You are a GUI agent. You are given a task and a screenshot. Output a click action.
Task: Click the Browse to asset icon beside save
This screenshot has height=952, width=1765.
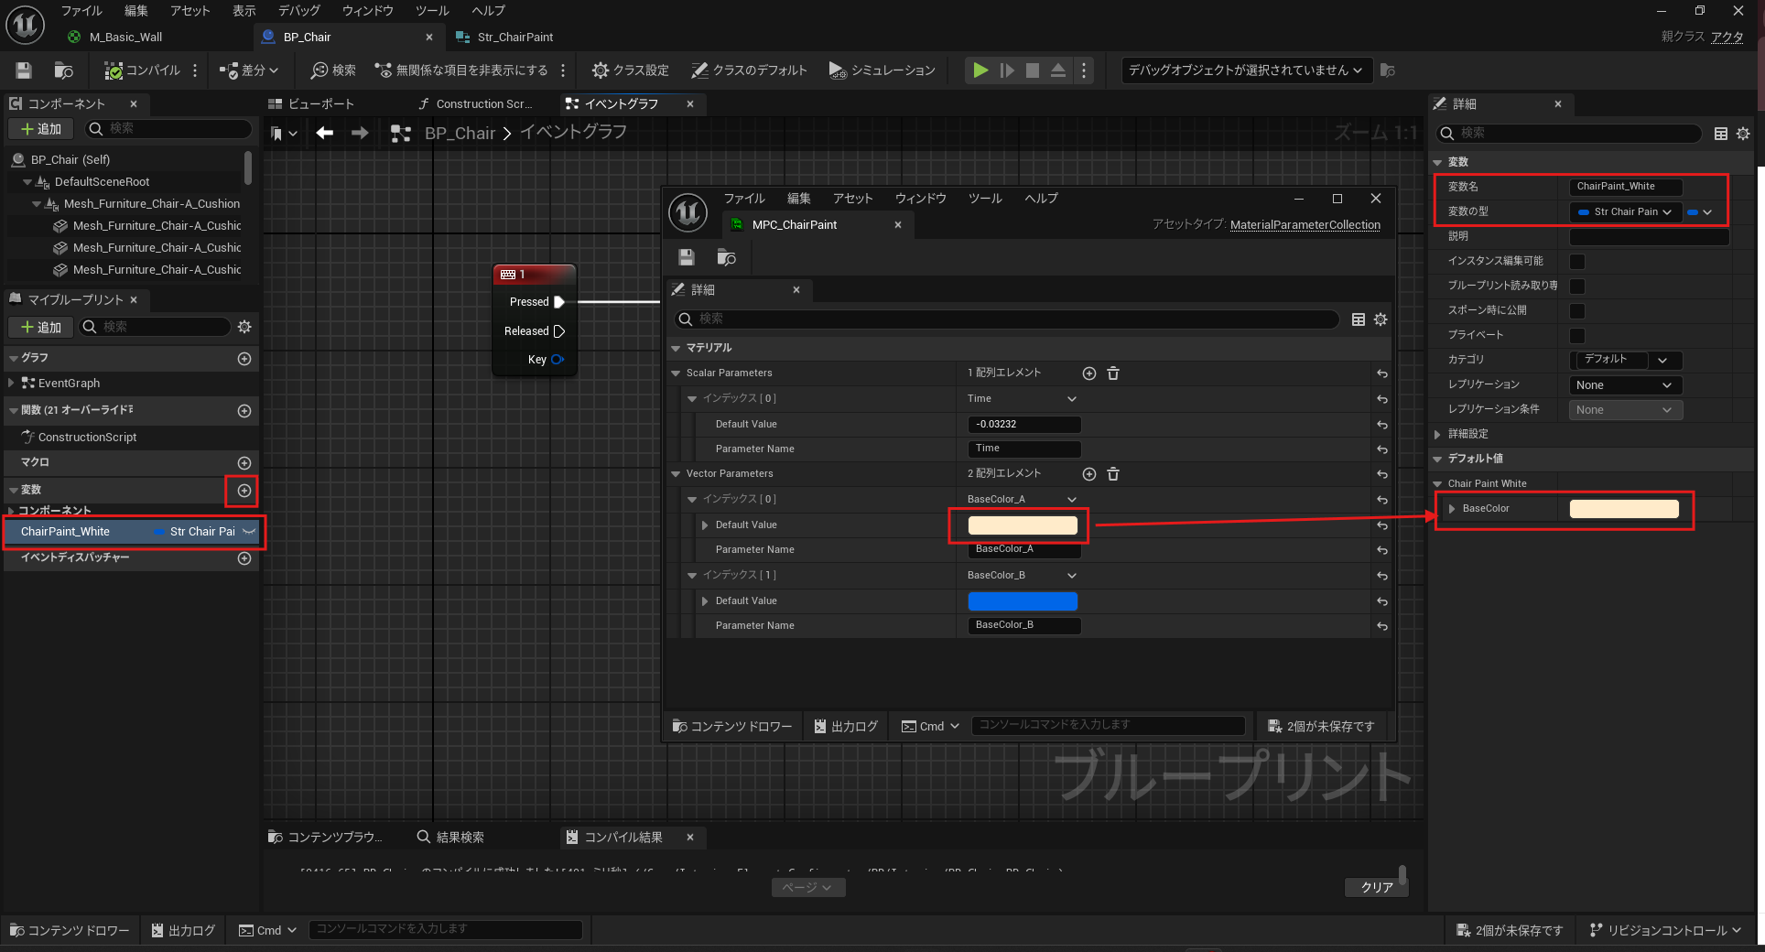63,70
